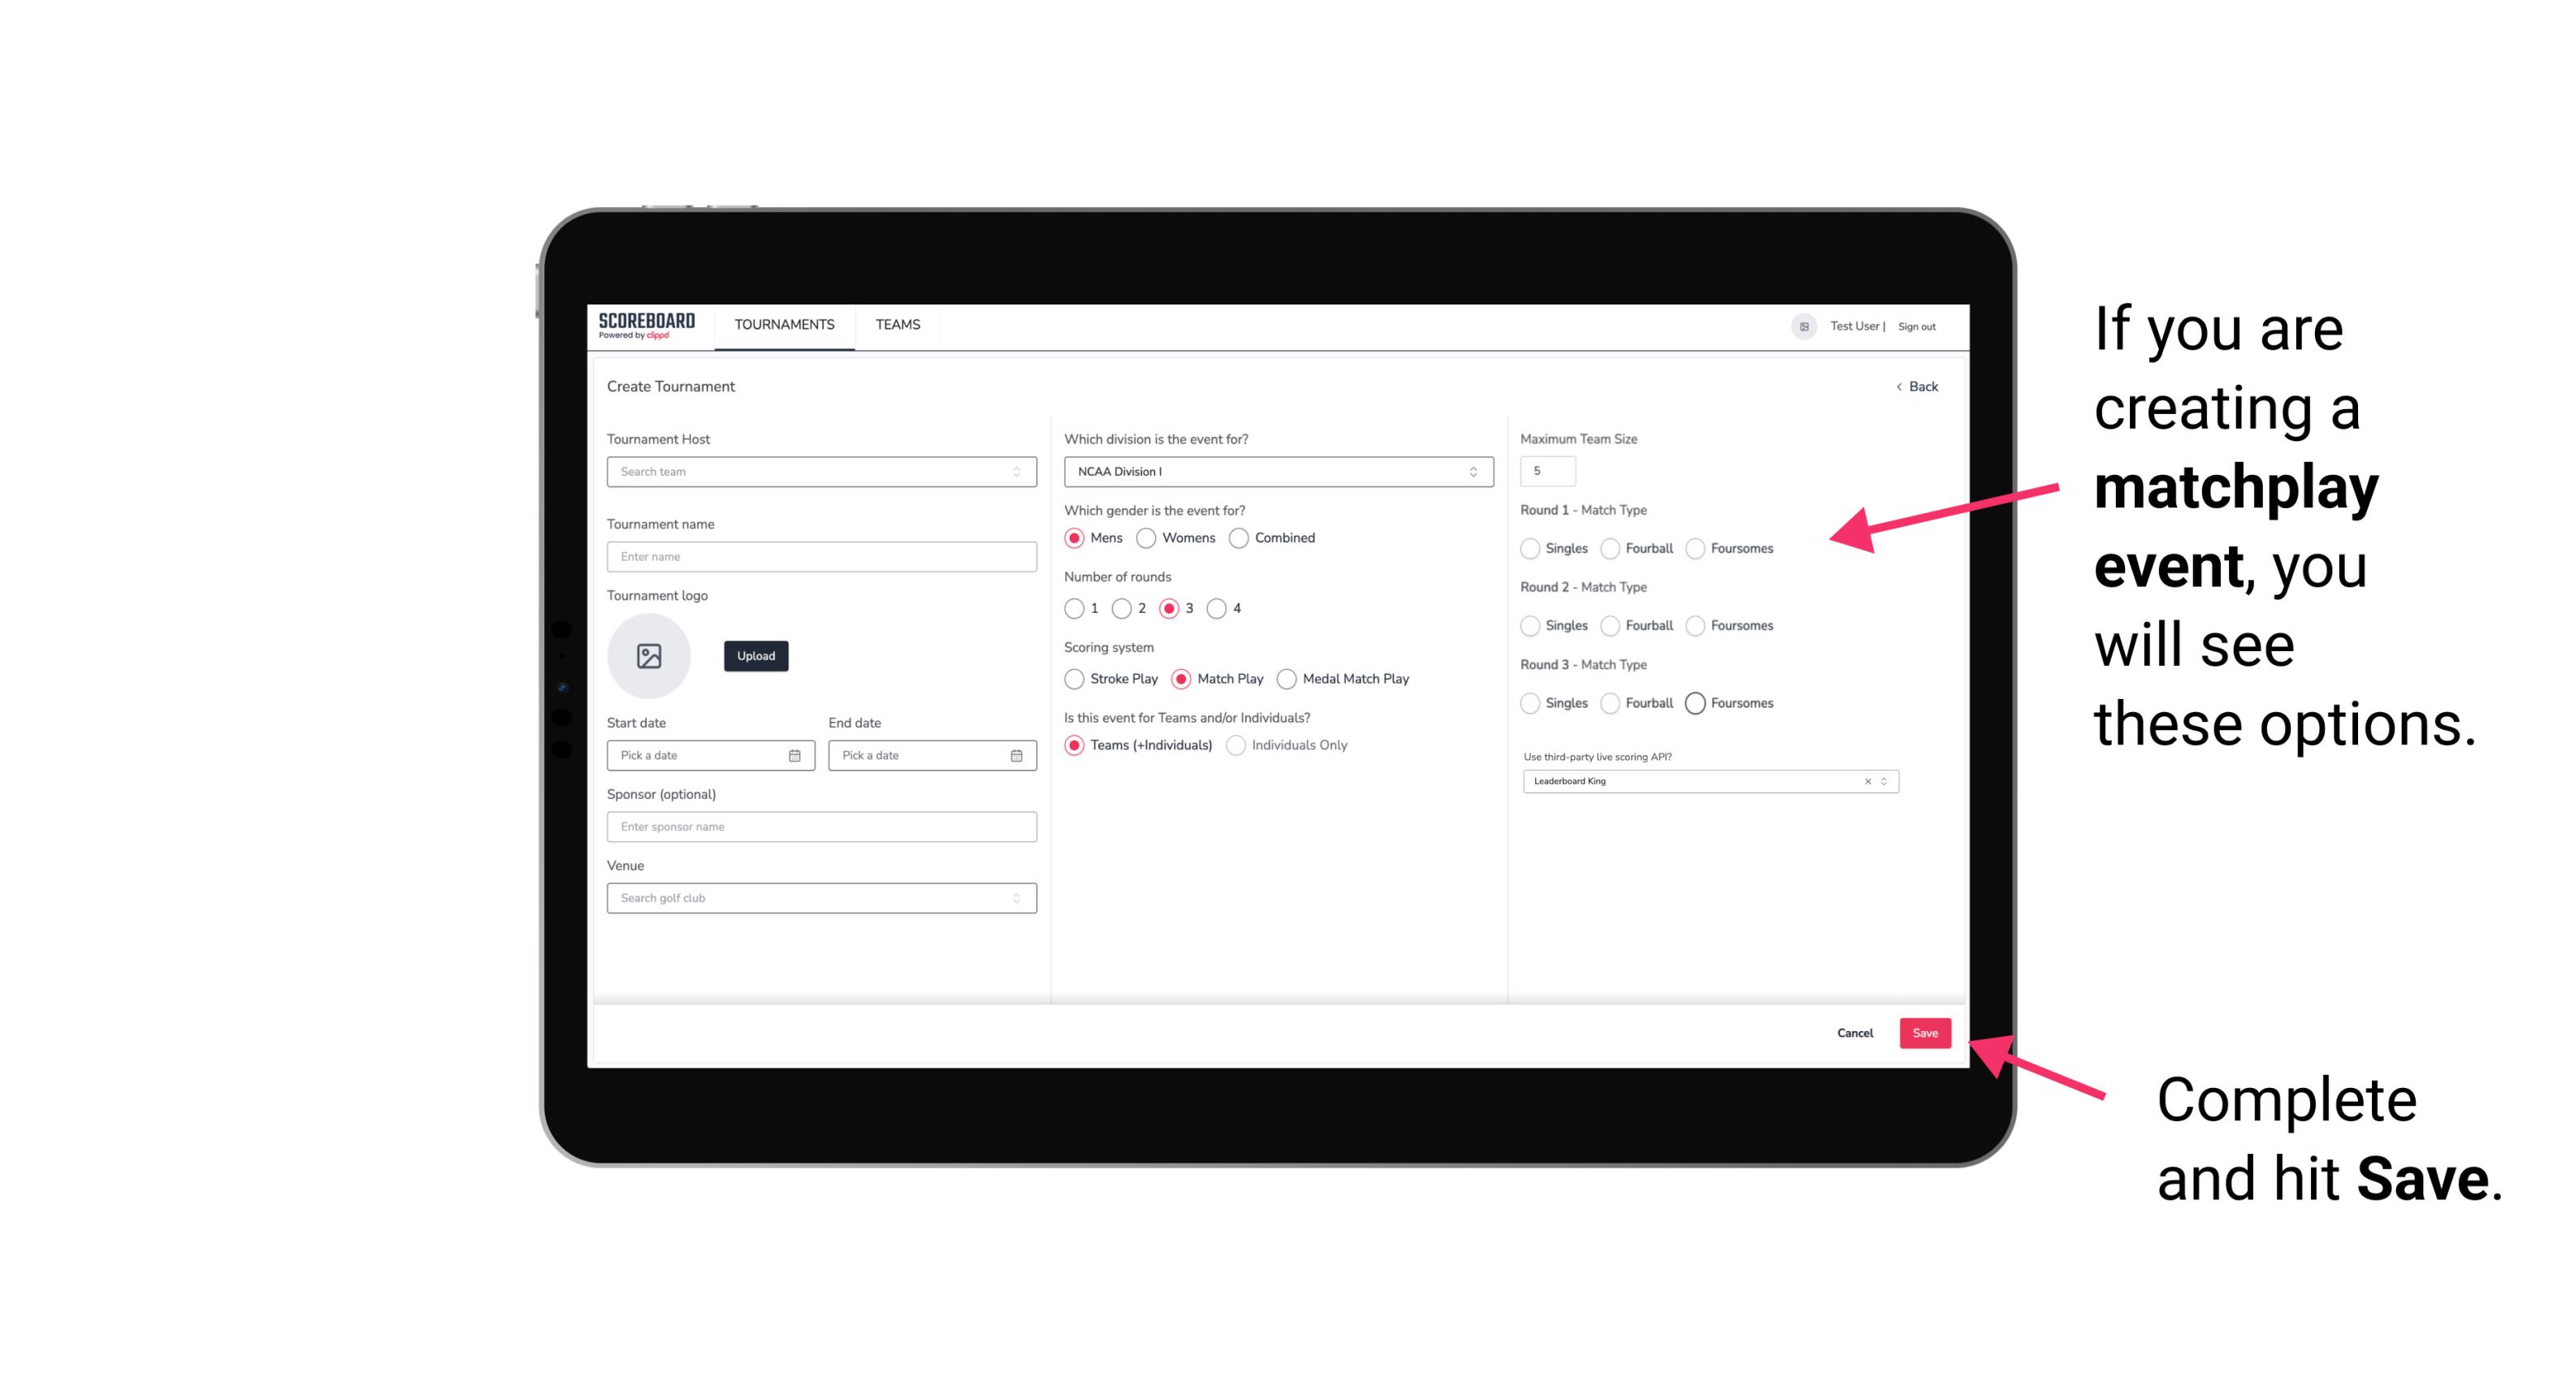Click the Upload tournament logo button
This screenshot has width=2553, height=1373.
[x=757, y=656]
